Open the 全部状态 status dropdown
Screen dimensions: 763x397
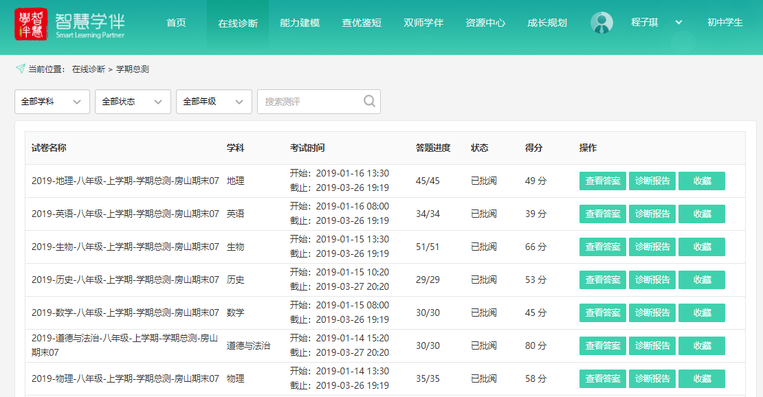[x=133, y=102]
